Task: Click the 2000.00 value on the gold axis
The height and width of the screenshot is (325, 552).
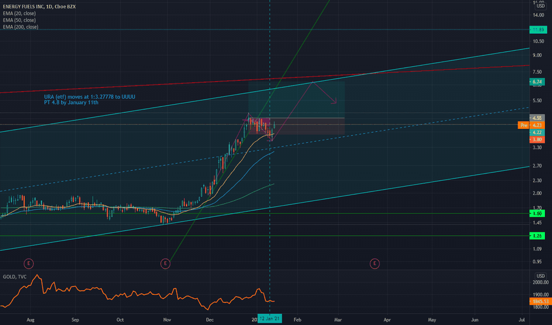Action: pyautogui.click(x=541, y=282)
